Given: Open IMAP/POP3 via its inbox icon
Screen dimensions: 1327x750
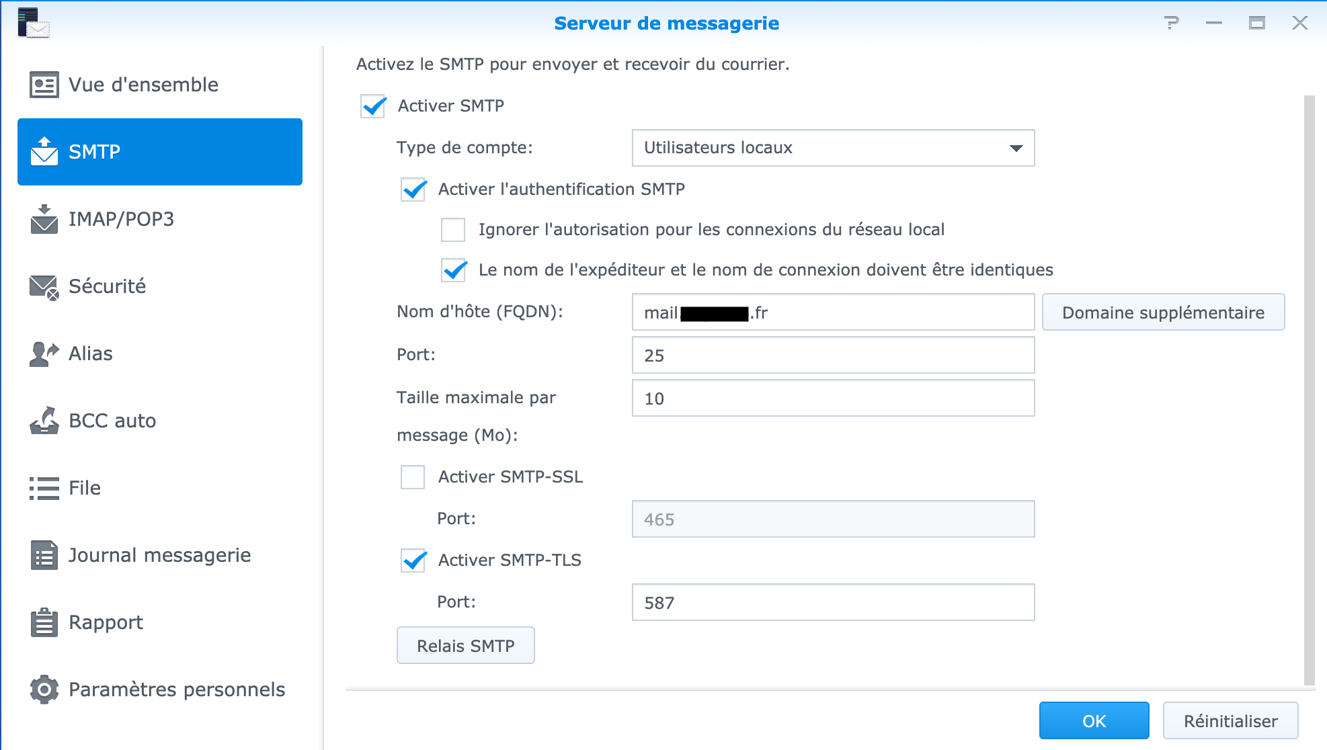Looking at the screenshot, I should (44, 219).
